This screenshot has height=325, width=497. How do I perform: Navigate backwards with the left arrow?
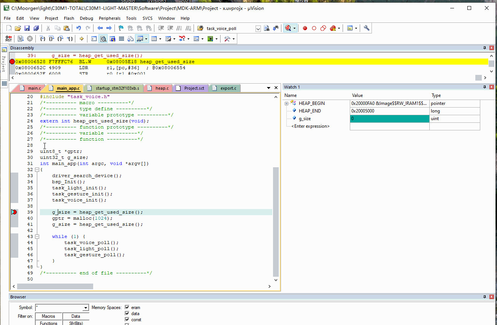point(100,28)
